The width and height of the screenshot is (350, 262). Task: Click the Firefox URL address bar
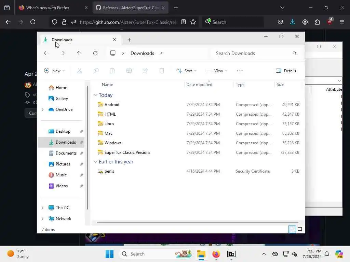coord(129,22)
